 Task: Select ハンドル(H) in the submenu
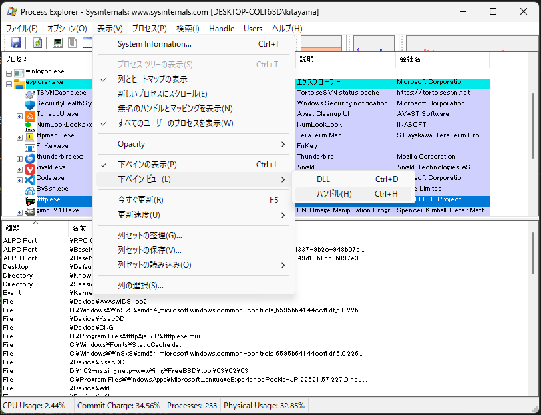pyautogui.click(x=353, y=194)
